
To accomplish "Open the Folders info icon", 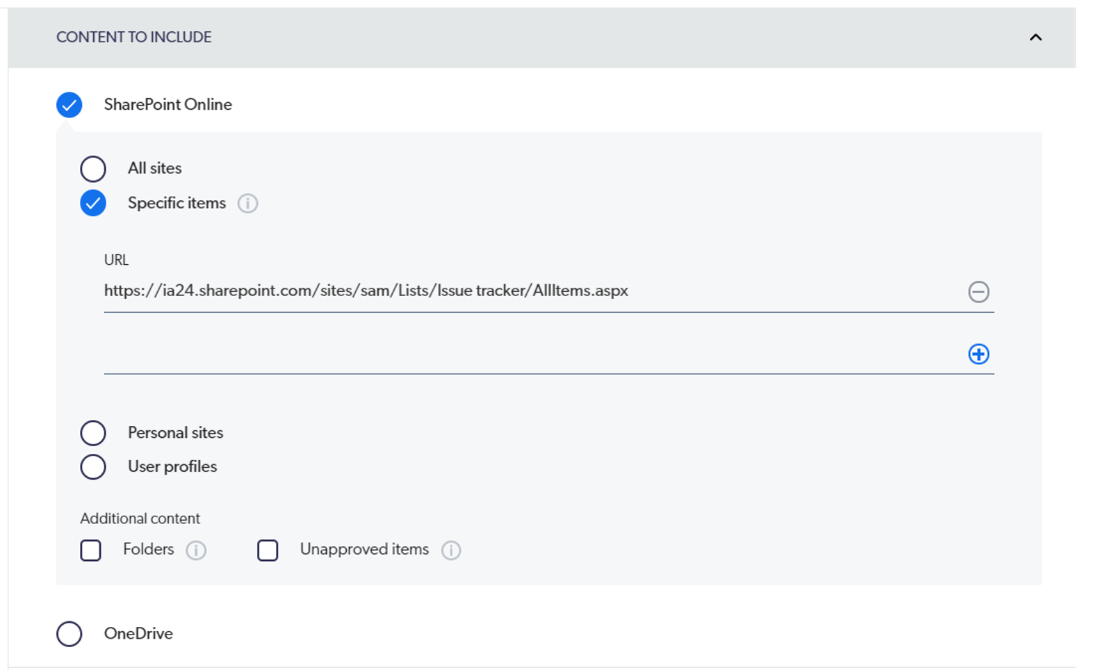I will [196, 550].
